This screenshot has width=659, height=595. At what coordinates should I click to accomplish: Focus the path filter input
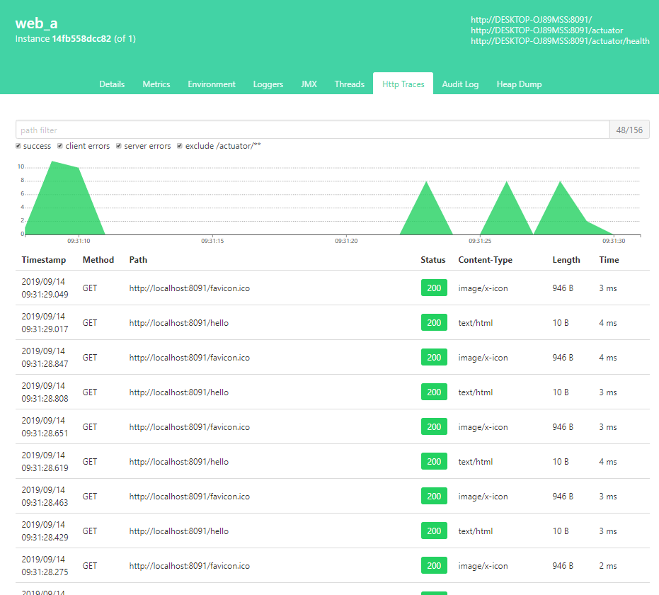[313, 130]
